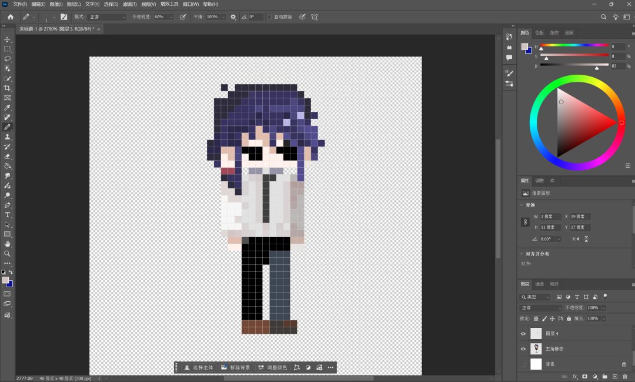Click the 选择主体 button
This screenshot has height=382, width=635.
click(x=199, y=367)
